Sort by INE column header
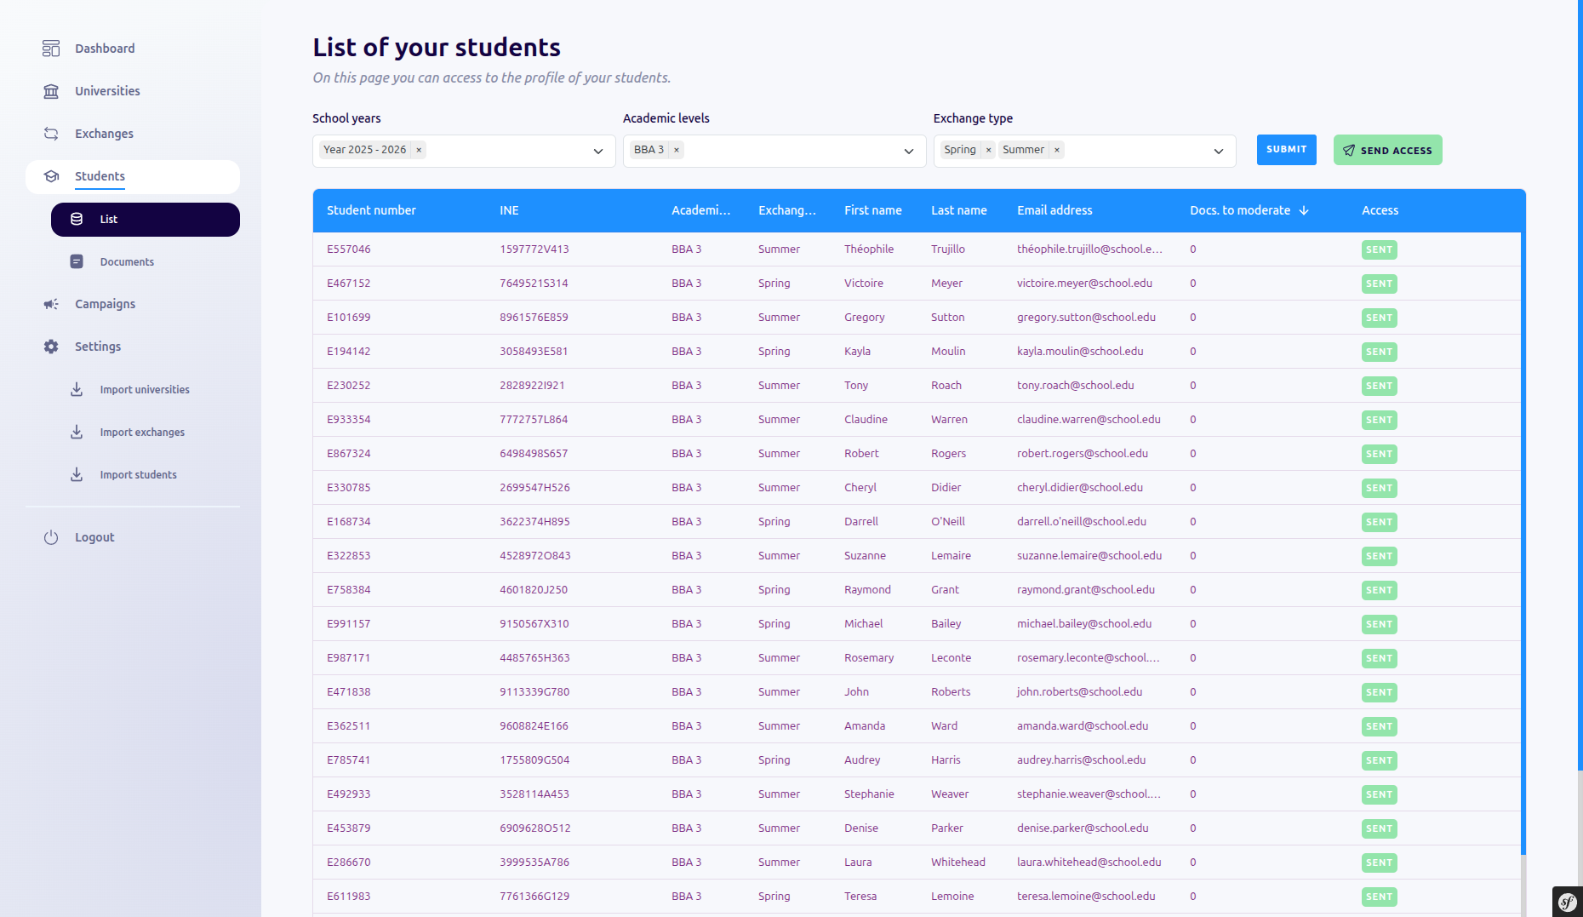The height and width of the screenshot is (917, 1583). 509,210
